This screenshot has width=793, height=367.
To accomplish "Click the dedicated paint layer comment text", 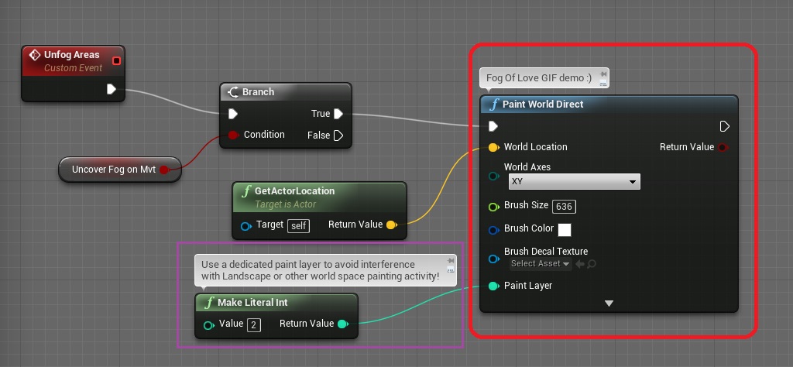I will [320, 270].
